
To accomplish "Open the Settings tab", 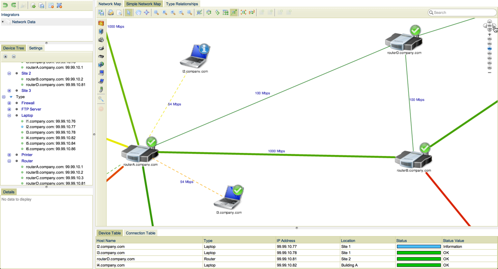I will (x=36, y=48).
